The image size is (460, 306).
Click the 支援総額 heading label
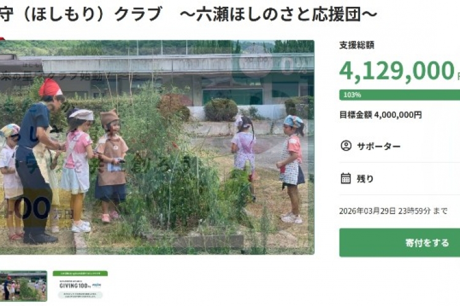coord(356,45)
